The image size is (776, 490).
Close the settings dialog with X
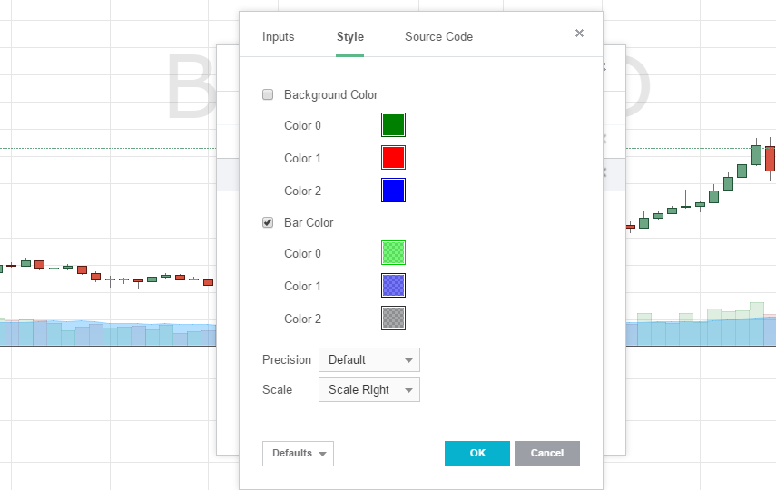pos(579,34)
